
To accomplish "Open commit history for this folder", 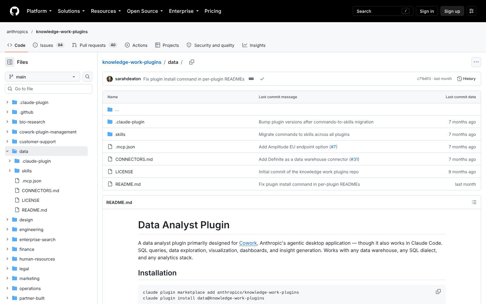I will [x=466, y=79].
